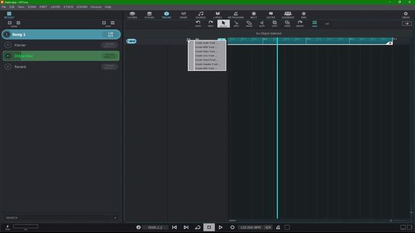Open the CHORDS view
The image size is (415, 233).
pyautogui.click(x=200, y=15)
